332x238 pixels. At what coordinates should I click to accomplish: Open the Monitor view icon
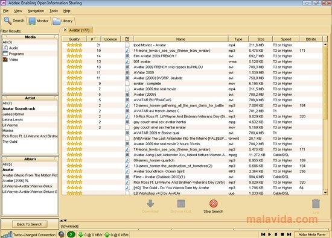(x=32, y=21)
